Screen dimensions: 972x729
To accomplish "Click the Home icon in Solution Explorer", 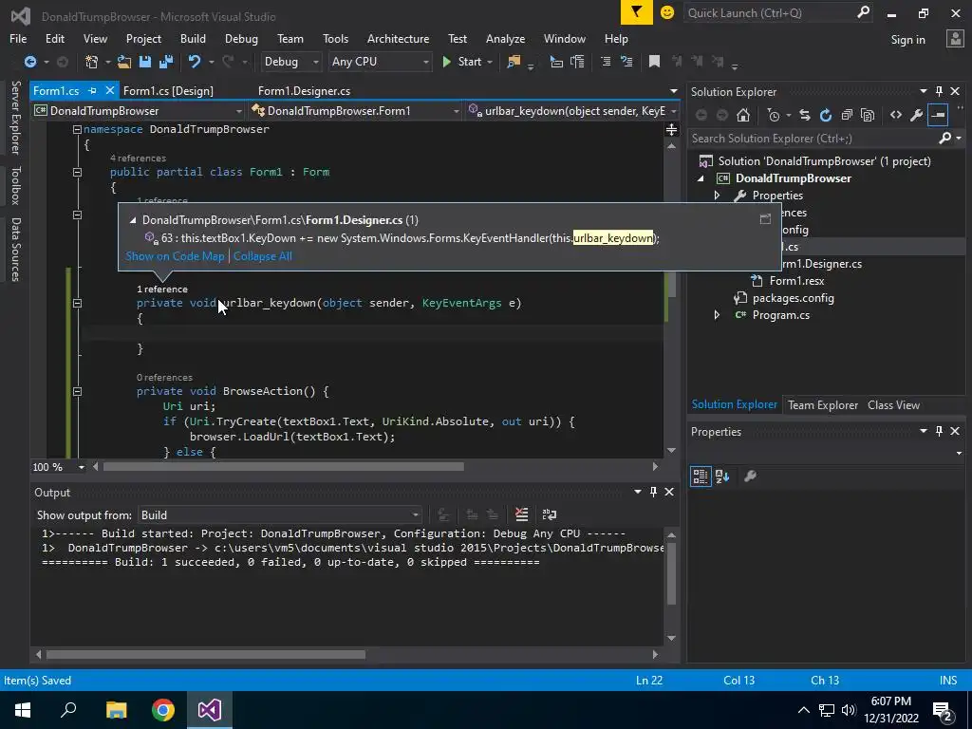I will point(743,115).
